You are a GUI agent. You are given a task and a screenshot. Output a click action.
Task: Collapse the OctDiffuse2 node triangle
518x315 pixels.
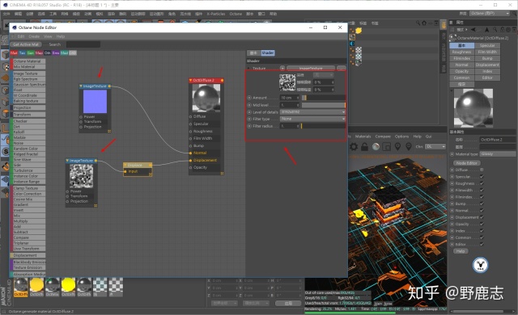pyautogui.click(x=191, y=80)
